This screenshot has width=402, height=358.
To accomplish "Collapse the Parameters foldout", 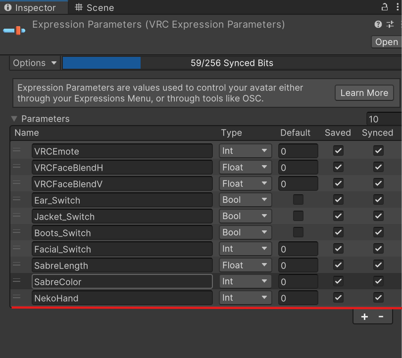I will pyautogui.click(x=14, y=119).
